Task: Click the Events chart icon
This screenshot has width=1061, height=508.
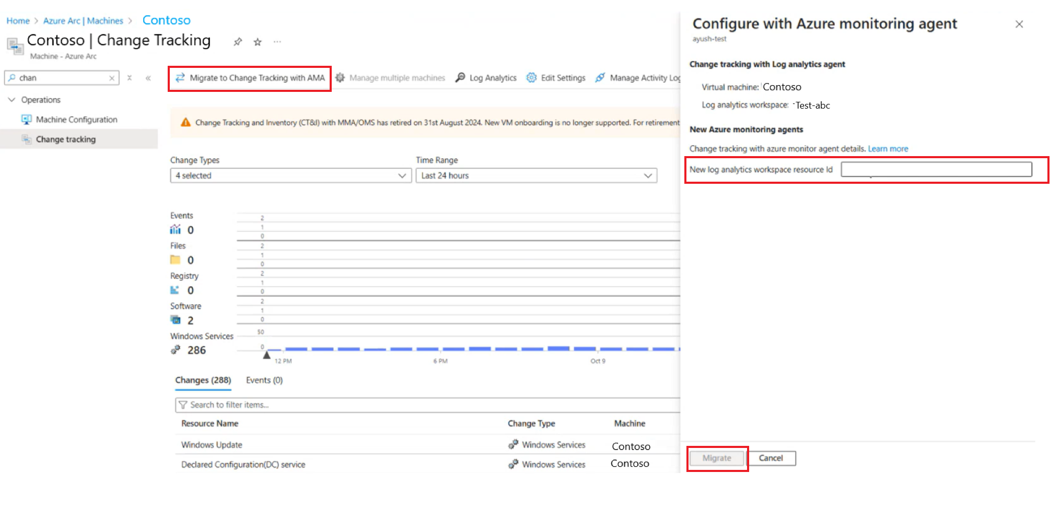Action: click(176, 230)
